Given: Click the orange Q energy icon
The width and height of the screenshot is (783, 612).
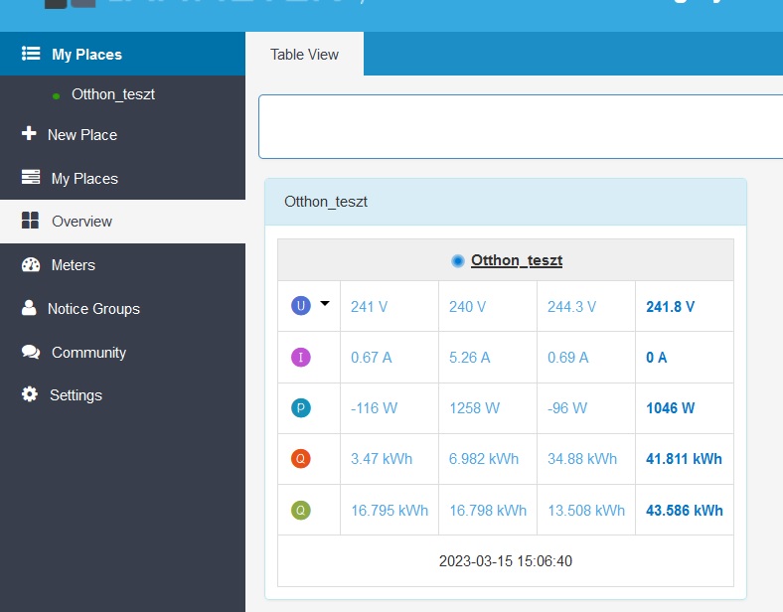Looking at the screenshot, I should click(x=300, y=459).
